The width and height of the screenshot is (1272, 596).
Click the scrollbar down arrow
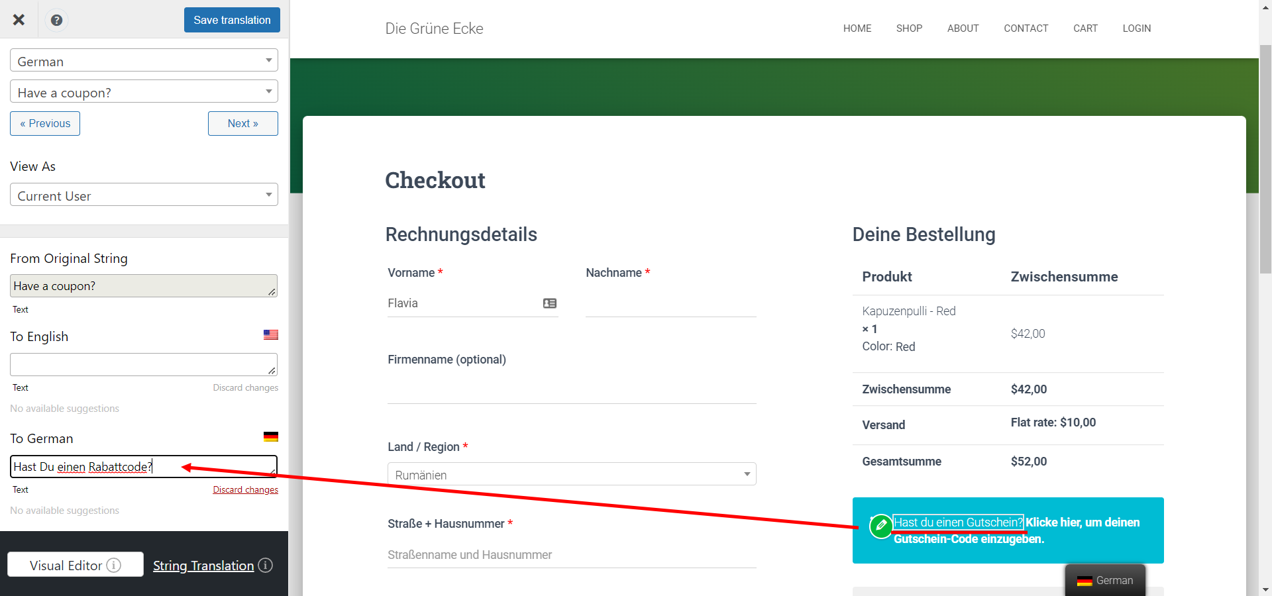(1265, 589)
